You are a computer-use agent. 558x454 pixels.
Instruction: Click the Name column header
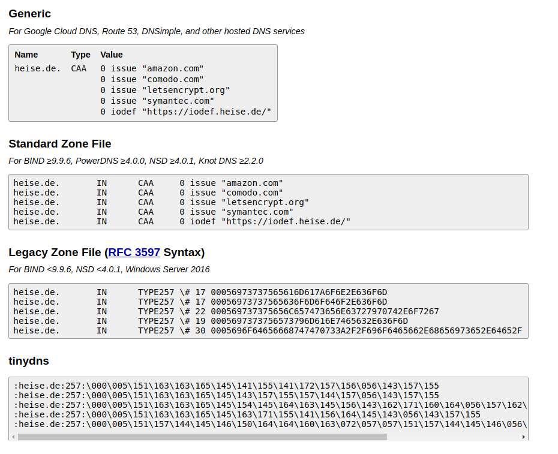tap(26, 55)
